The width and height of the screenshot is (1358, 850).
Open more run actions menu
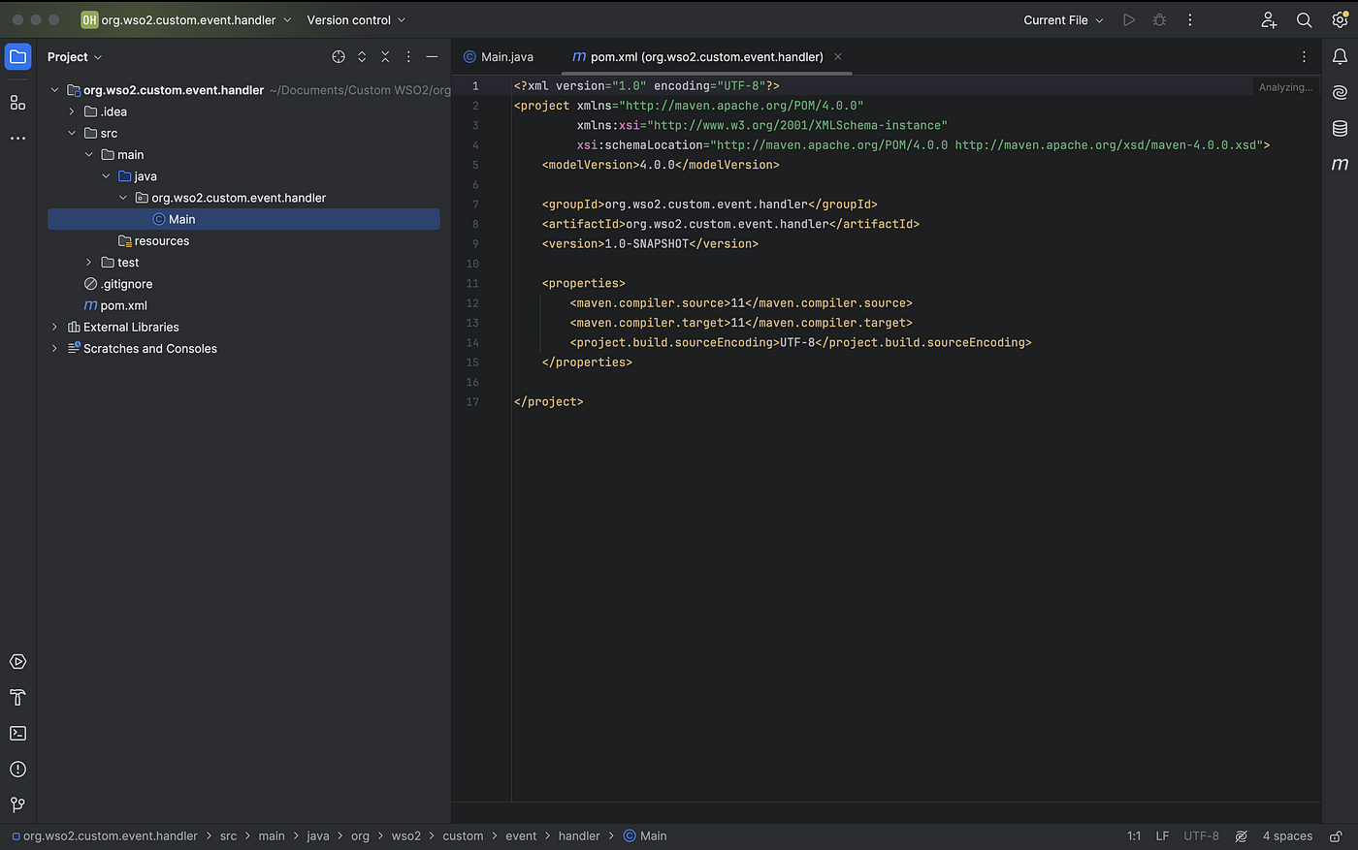click(1190, 20)
